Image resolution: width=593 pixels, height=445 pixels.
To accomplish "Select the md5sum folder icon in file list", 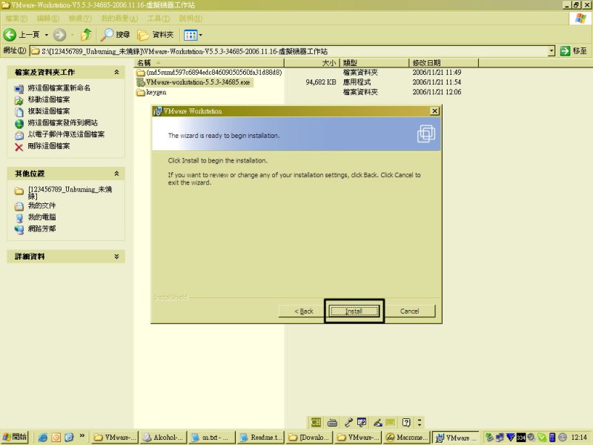I will (x=141, y=72).
